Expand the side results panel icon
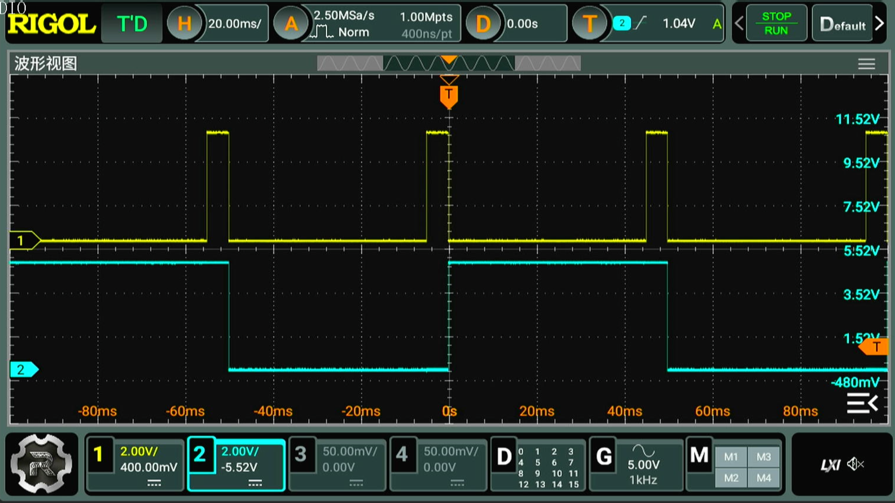 click(x=862, y=403)
